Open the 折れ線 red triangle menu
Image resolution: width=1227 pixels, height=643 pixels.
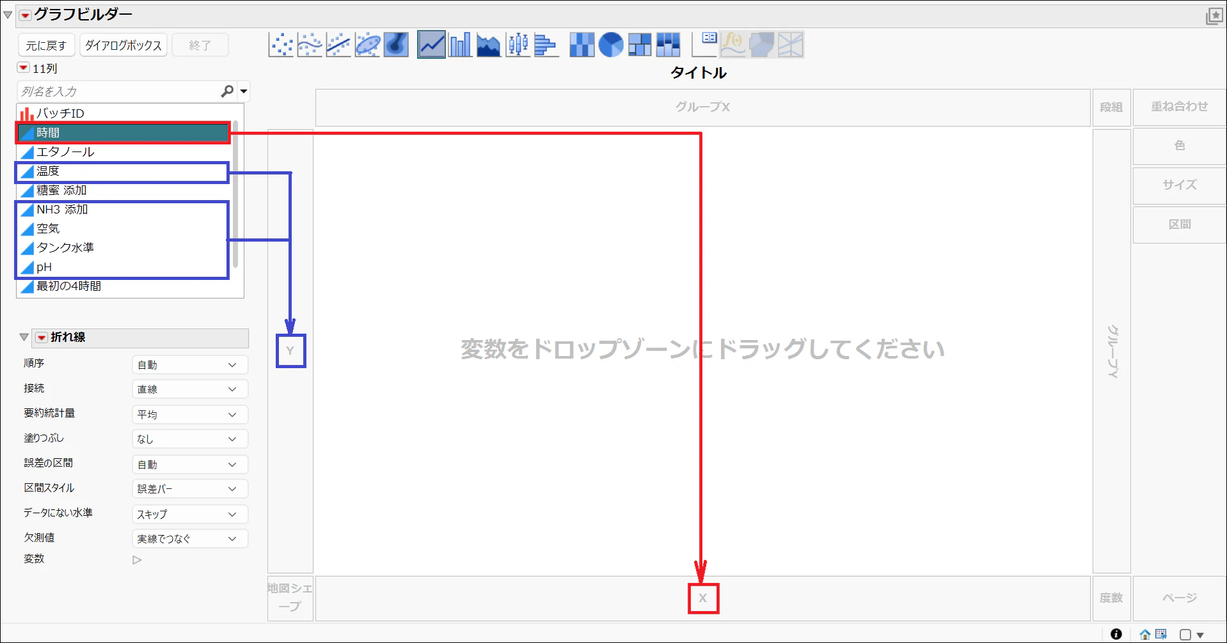tap(42, 337)
